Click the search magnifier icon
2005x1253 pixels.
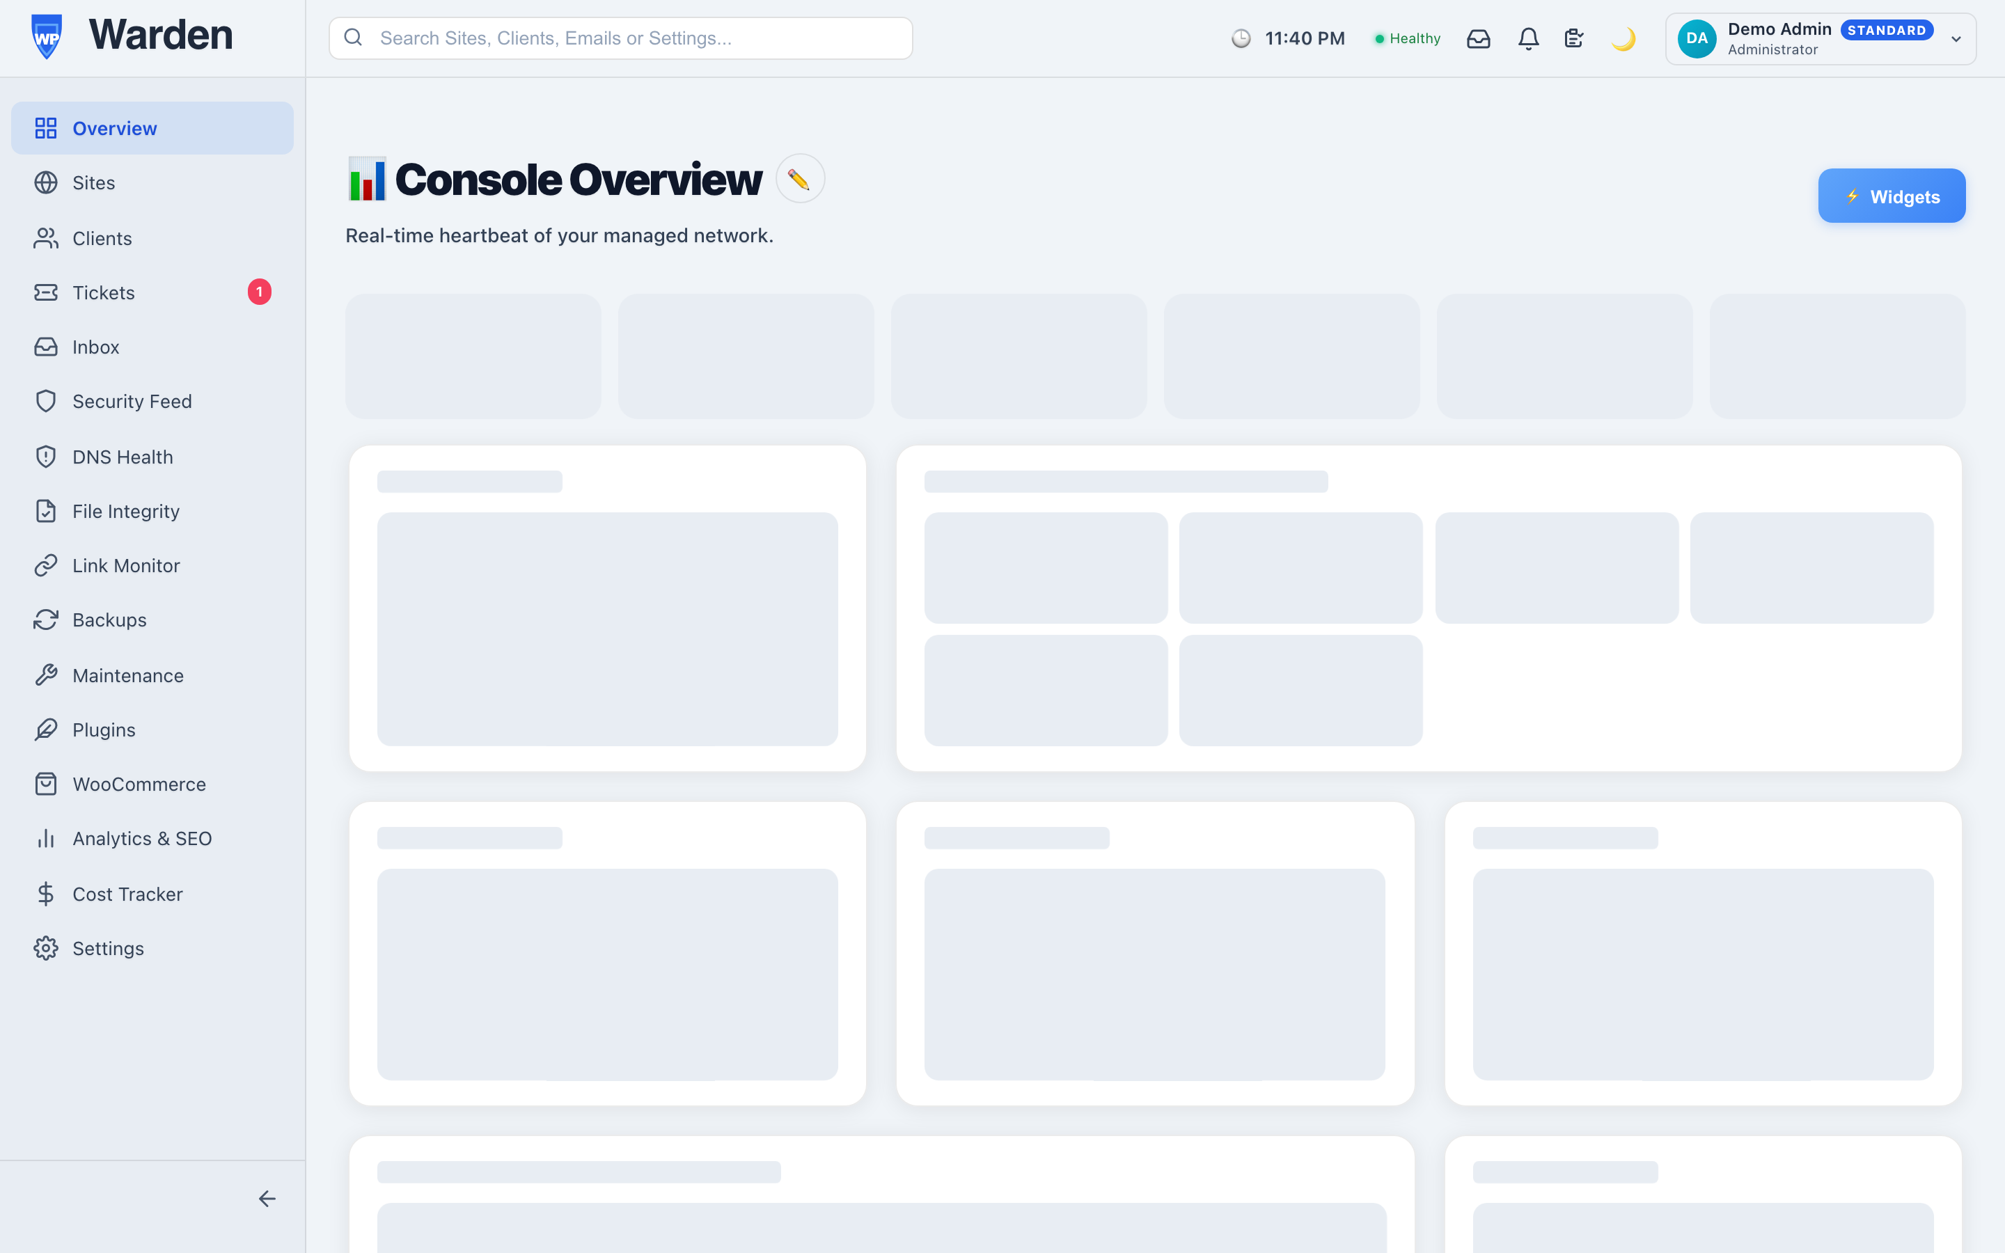coord(353,38)
